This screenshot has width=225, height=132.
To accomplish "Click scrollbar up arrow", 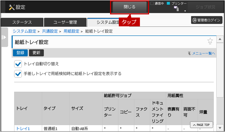I will pos(220,39).
